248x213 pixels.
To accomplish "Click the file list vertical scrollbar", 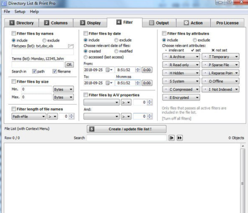I will pos(243,178).
